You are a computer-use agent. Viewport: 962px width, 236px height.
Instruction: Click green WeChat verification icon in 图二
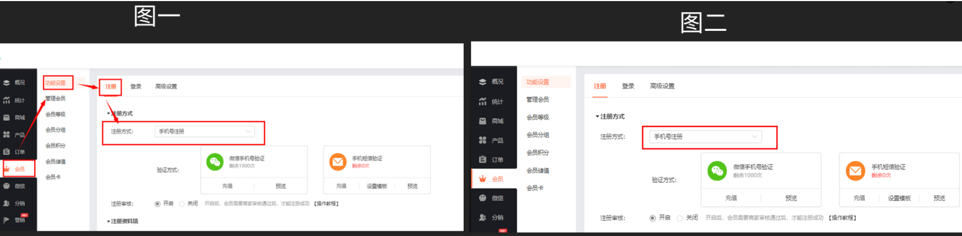coord(717,170)
